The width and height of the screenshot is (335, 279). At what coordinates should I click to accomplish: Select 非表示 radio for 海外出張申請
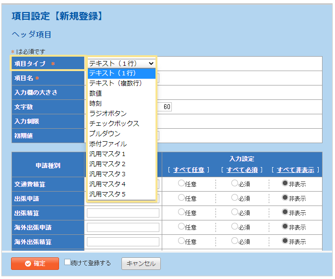(285, 227)
